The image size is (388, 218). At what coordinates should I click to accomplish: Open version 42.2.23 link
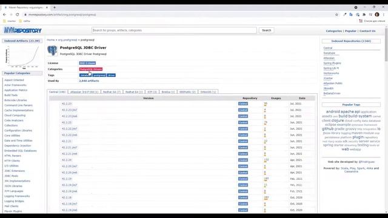67,104
